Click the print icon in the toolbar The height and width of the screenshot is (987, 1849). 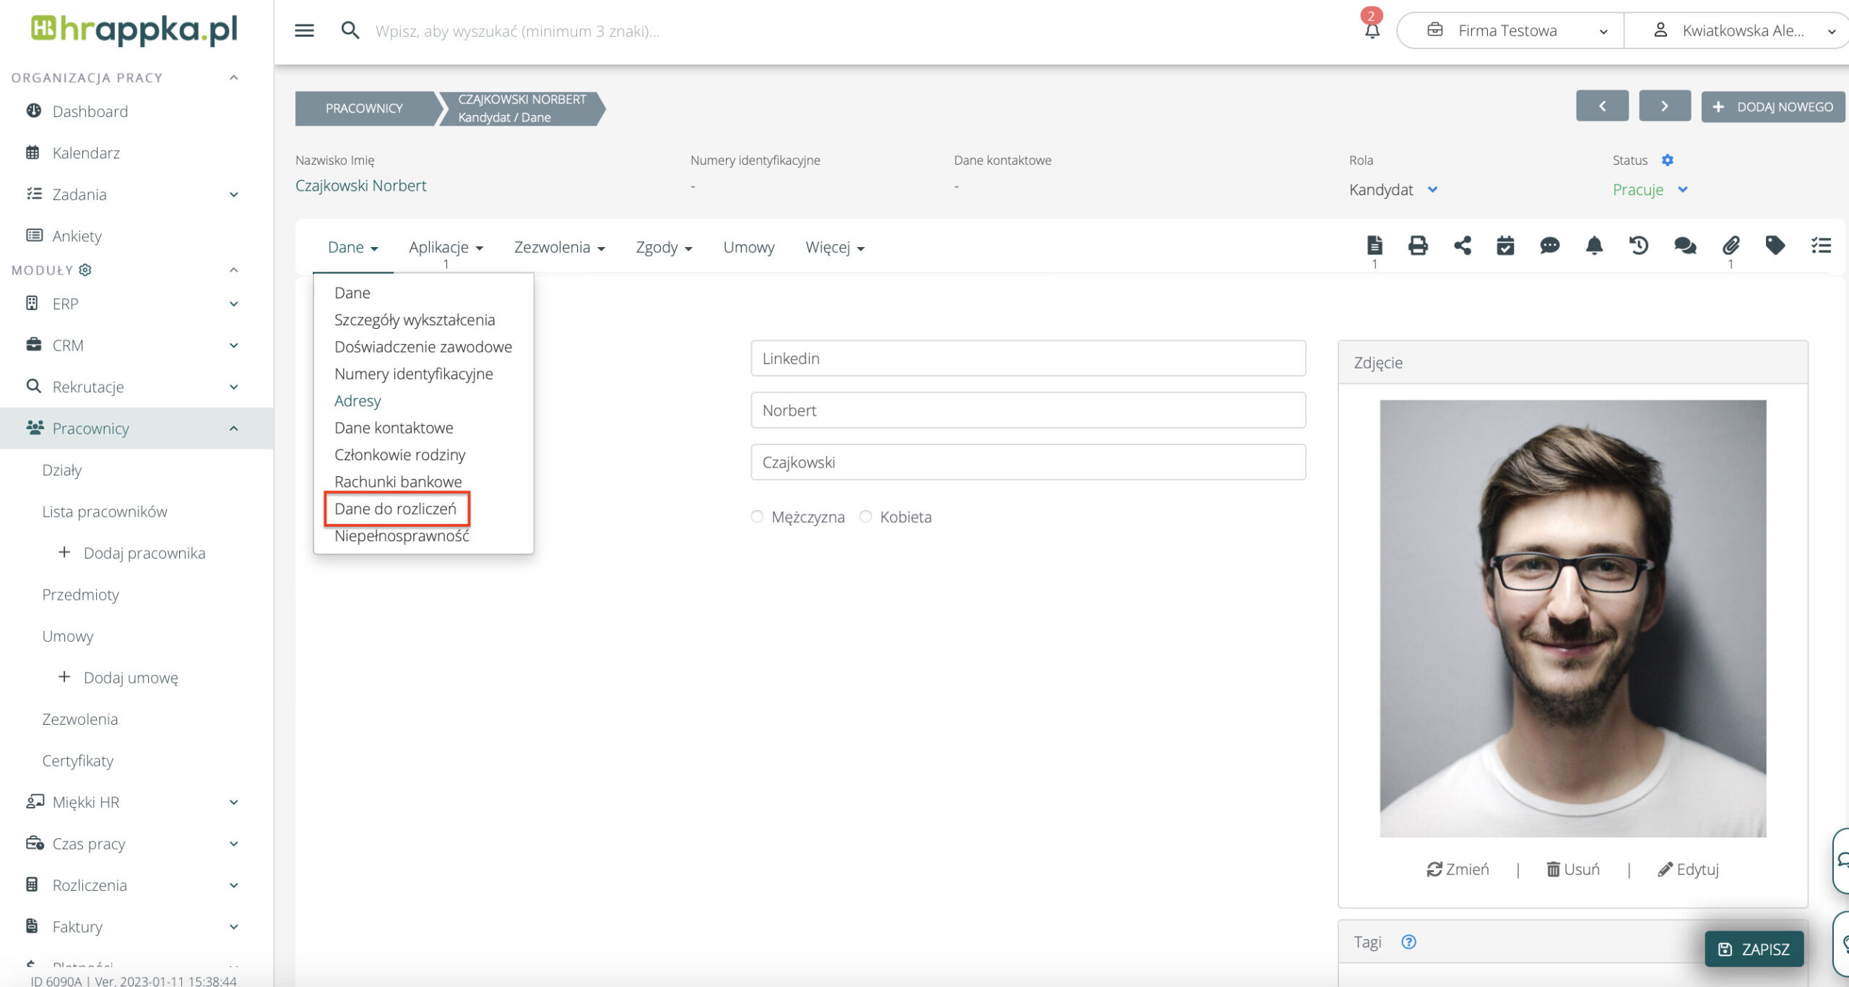point(1418,246)
